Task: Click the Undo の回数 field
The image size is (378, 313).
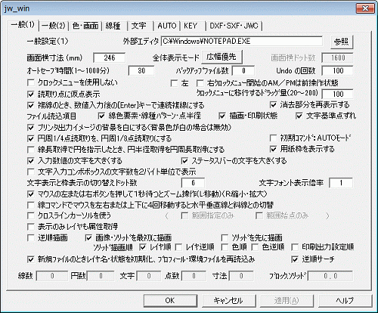Action: 337,71
